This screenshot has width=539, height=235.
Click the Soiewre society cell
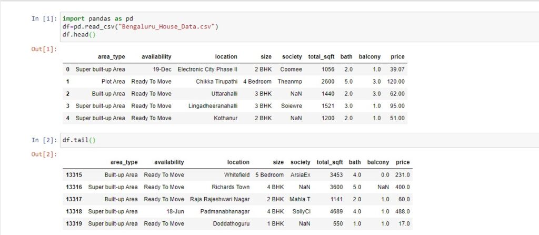coord(291,106)
